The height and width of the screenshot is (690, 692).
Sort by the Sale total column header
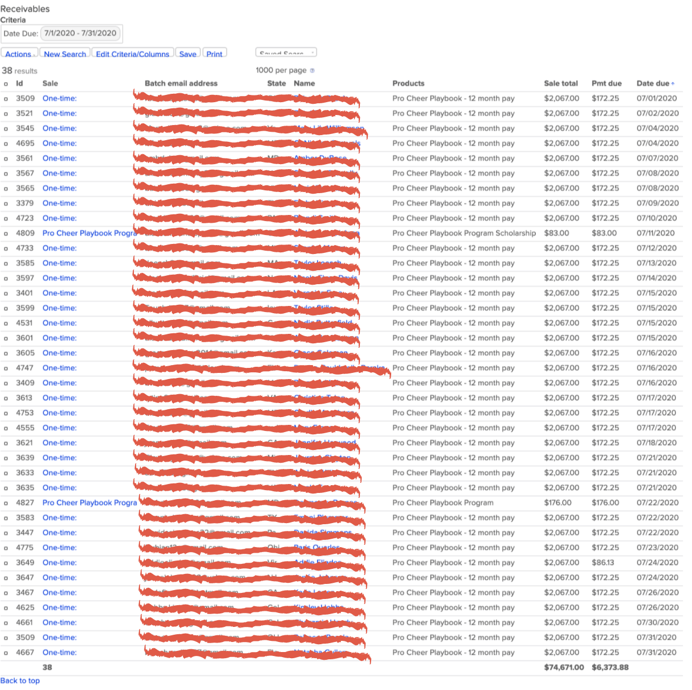[x=561, y=83]
